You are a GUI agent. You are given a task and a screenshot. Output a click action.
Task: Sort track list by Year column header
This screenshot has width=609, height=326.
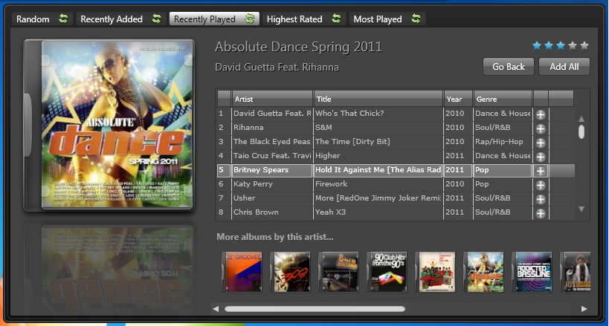(458, 99)
